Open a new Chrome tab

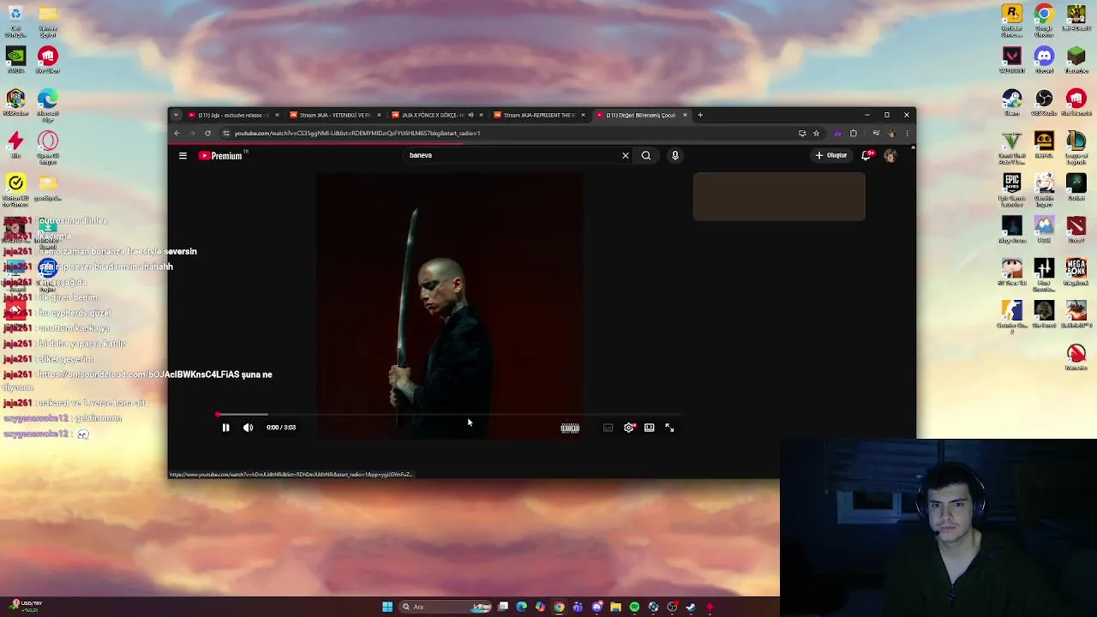click(700, 115)
